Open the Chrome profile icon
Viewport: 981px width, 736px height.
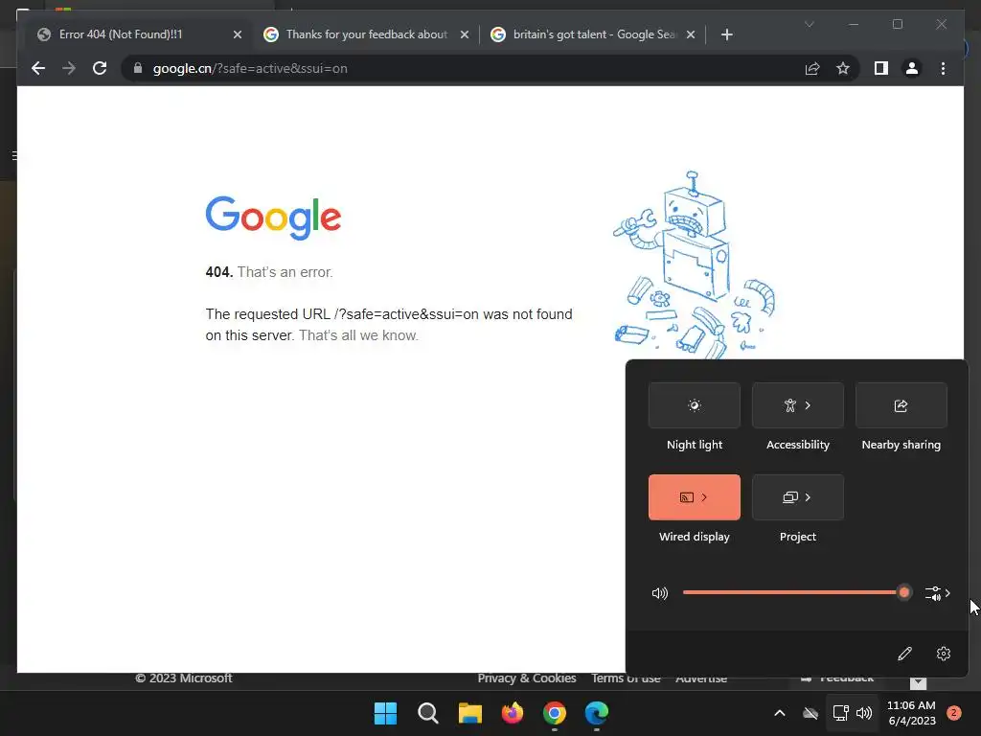click(x=912, y=68)
